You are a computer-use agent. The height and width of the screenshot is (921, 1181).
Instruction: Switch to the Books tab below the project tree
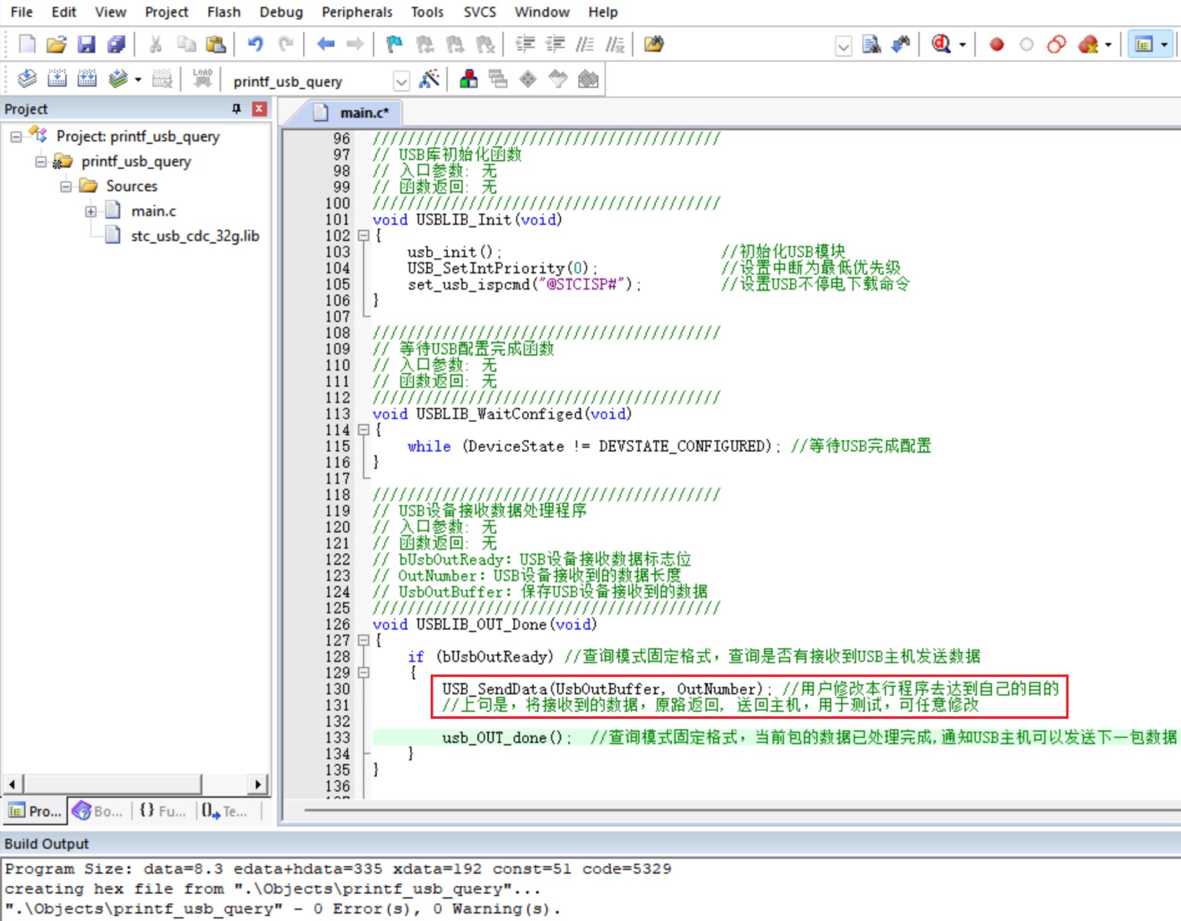coord(98,810)
